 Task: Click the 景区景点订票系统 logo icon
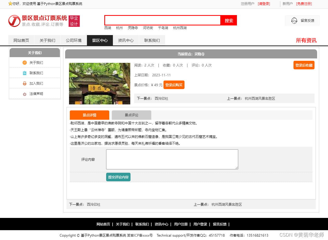point(15,21)
